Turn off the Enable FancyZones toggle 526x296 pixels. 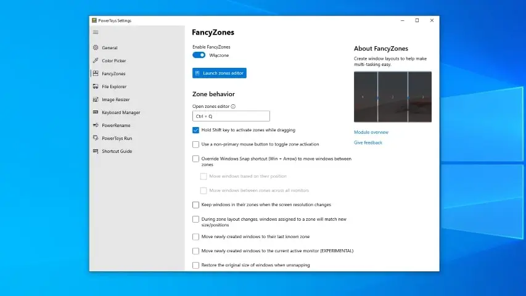click(x=199, y=55)
